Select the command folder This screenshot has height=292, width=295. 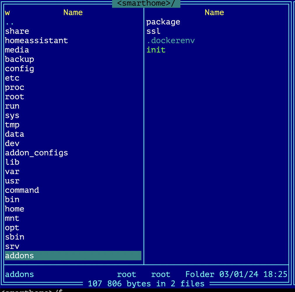coord(22,190)
